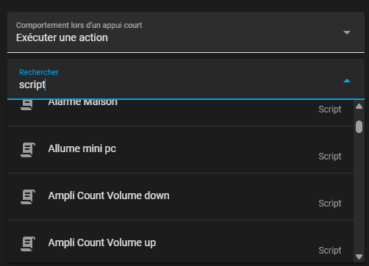Pick the Ampli Count Volume up entry
Image resolution: width=369 pixels, height=266 pixels.
coord(180,242)
